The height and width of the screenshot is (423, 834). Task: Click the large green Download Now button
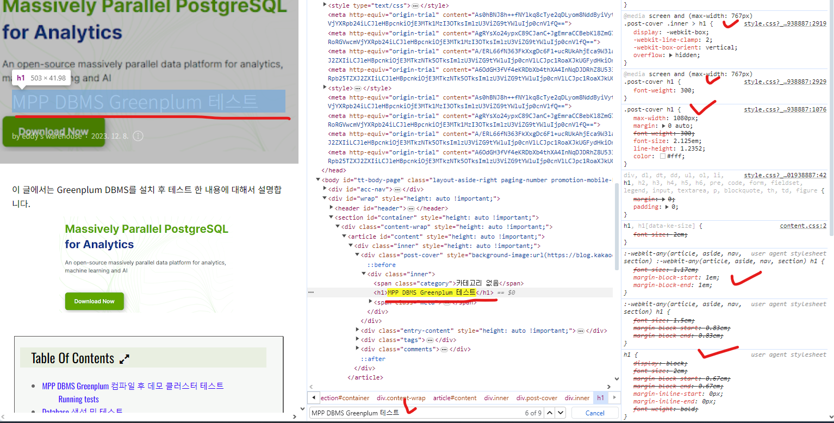click(x=53, y=132)
